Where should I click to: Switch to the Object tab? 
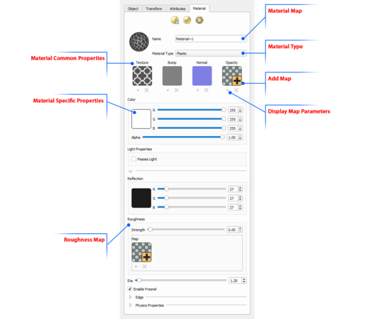(x=133, y=9)
